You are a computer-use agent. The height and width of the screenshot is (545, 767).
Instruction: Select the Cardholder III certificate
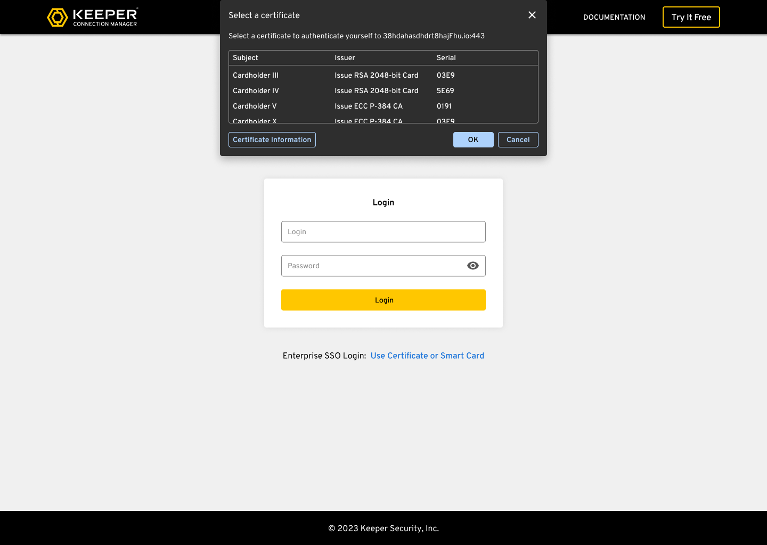(256, 75)
